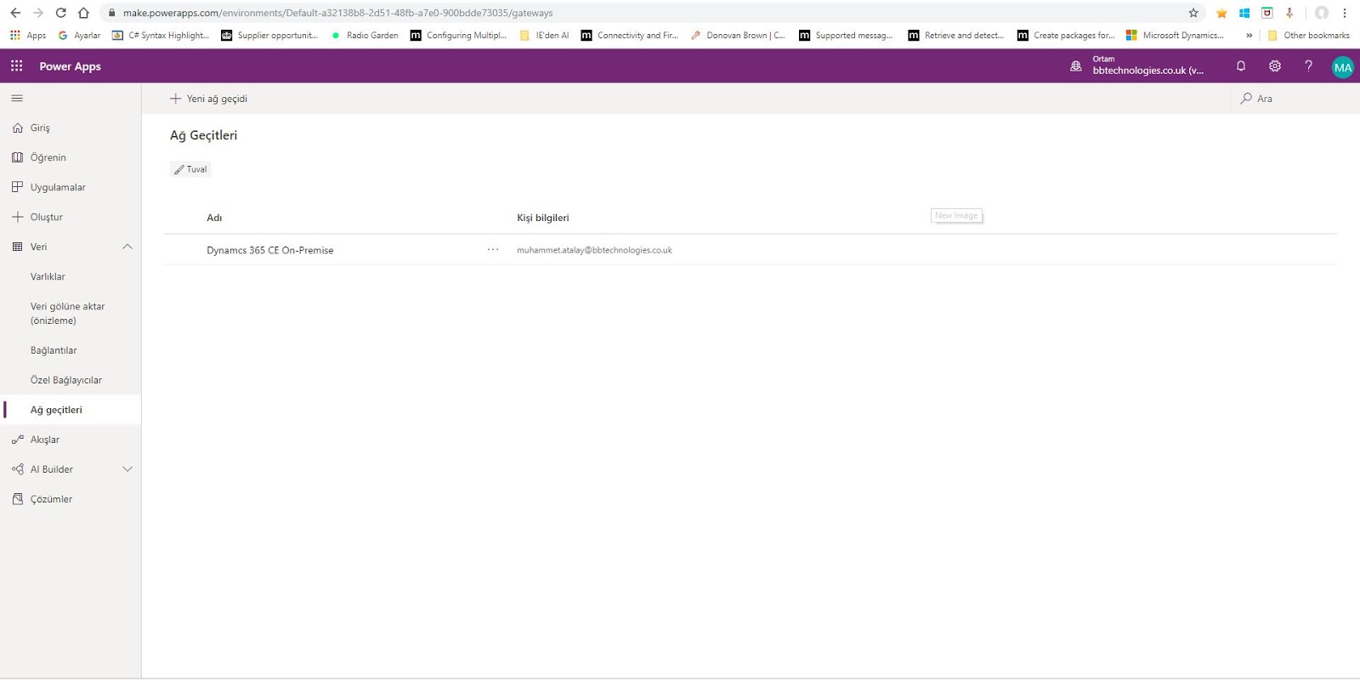This screenshot has width=1360, height=681.
Task: Click the Veri table icon
Action: pyautogui.click(x=18, y=247)
